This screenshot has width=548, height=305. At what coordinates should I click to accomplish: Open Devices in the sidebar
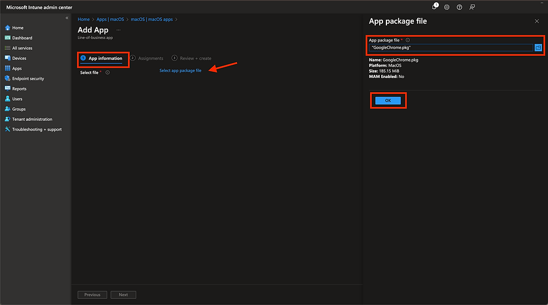point(19,58)
